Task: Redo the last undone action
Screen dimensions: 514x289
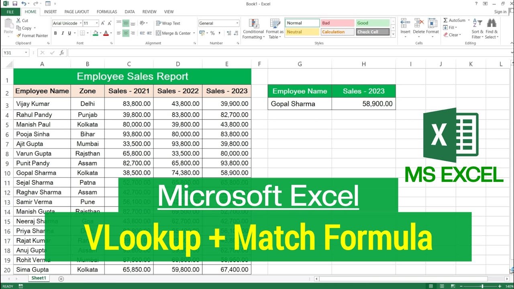Action: (x=35, y=4)
